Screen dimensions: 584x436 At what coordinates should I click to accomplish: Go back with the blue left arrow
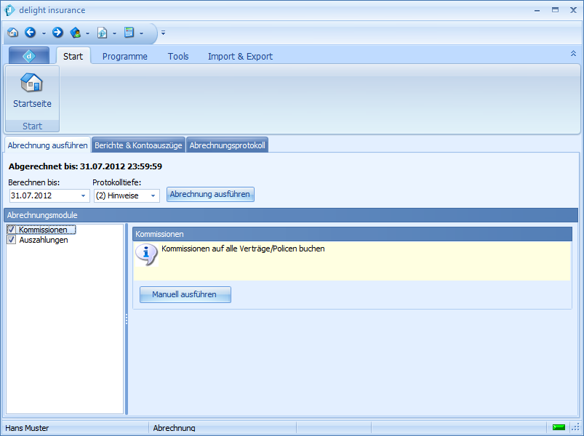[x=30, y=33]
